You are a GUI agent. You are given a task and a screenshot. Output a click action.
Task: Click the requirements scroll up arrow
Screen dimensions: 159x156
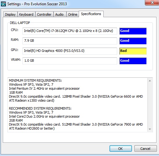click(150, 81)
